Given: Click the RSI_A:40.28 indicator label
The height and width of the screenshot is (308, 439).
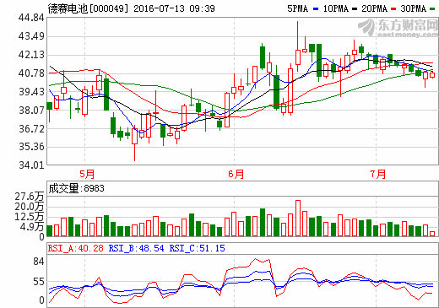Looking at the screenshot, I should pyautogui.click(x=76, y=248).
